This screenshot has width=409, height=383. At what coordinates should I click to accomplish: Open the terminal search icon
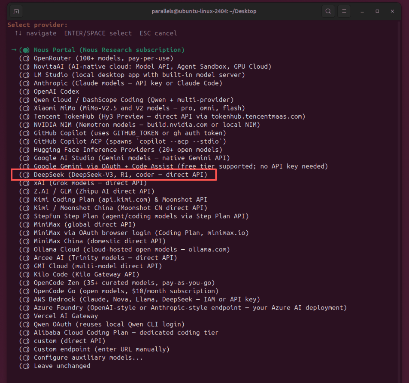pyautogui.click(x=328, y=11)
